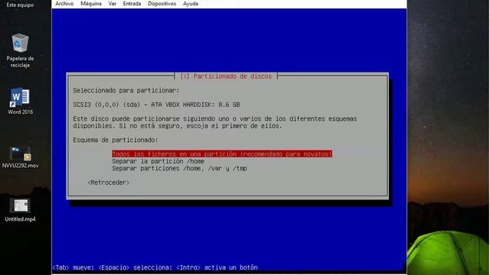Open the Máquina menu
This screenshot has height=275, width=490.
click(x=91, y=4)
